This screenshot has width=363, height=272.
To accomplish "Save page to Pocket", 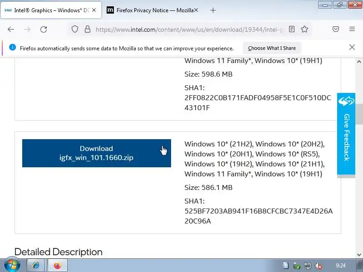I will [336, 29].
